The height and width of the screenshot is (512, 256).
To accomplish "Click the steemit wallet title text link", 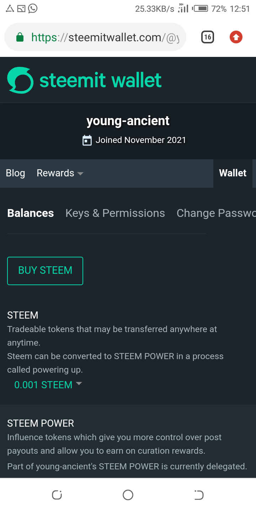I will pos(101,80).
